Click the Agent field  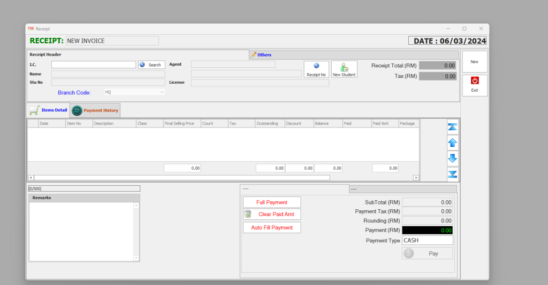pyautogui.click(x=233, y=64)
